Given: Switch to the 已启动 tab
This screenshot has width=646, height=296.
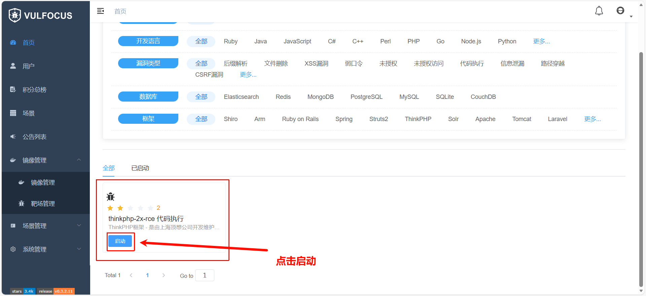Looking at the screenshot, I should (x=140, y=168).
